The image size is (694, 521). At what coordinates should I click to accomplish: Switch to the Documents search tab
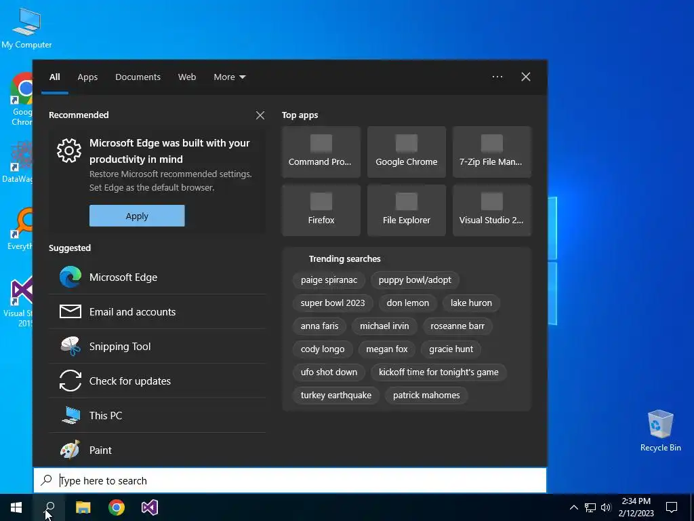click(x=138, y=77)
